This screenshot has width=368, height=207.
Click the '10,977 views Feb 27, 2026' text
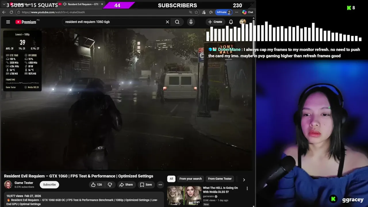click(24, 196)
